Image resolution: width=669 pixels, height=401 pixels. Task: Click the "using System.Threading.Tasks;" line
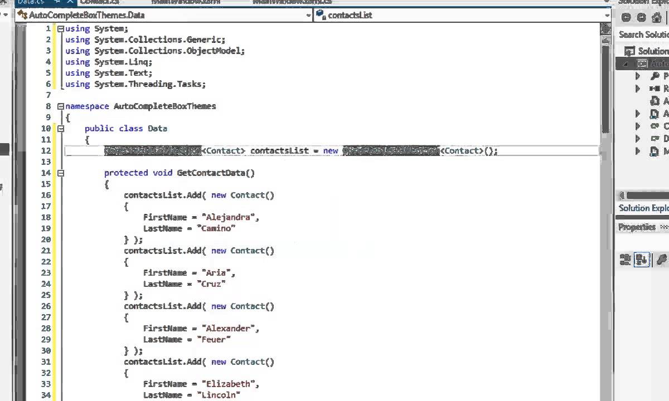(x=135, y=84)
